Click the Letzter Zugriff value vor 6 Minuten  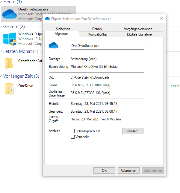coord(96,119)
